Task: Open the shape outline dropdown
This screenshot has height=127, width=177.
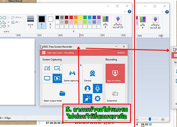Action: click(17, 18)
